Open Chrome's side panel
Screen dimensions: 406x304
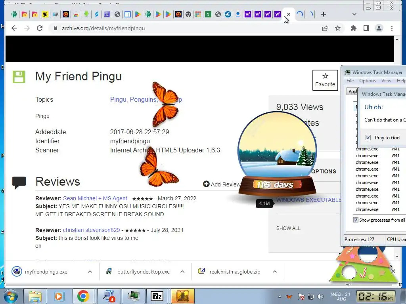click(366, 28)
